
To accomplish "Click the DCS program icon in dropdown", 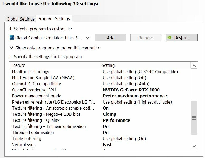I will (x=12, y=38).
